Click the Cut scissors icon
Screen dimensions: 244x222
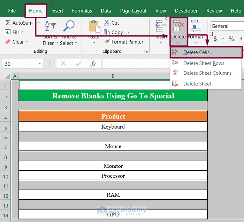107,23
